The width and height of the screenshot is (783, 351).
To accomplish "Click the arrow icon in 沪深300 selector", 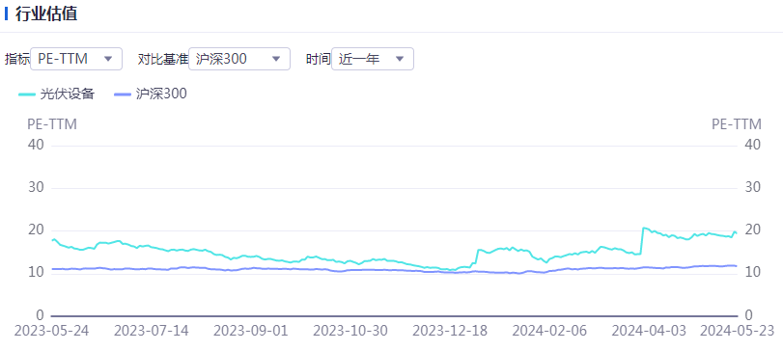I will 276,59.
